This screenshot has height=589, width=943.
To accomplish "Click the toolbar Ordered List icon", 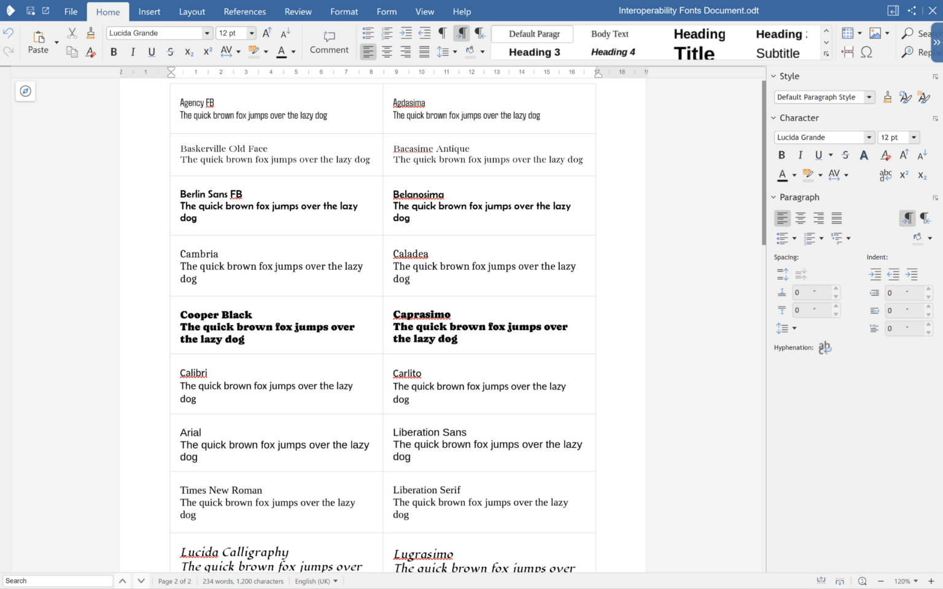I will [387, 33].
